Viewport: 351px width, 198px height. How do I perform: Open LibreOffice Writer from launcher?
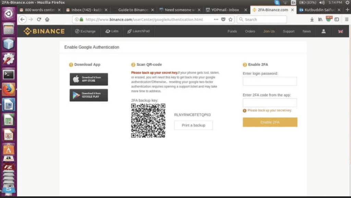tap(9, 105)
